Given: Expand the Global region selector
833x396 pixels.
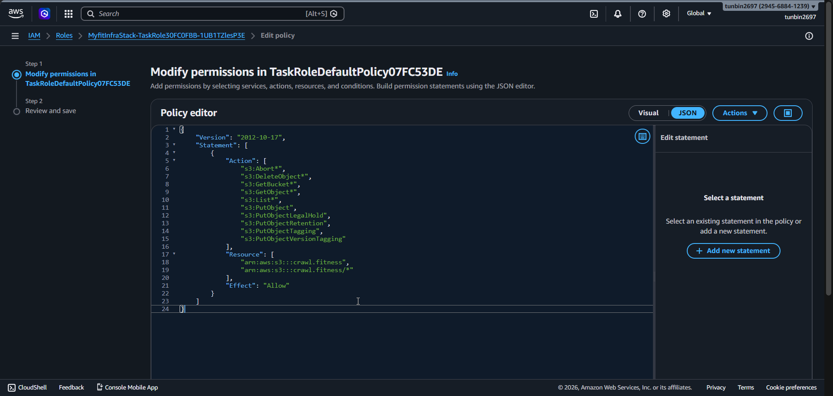Looking at the screenshot, I should [x=699, y=13].
